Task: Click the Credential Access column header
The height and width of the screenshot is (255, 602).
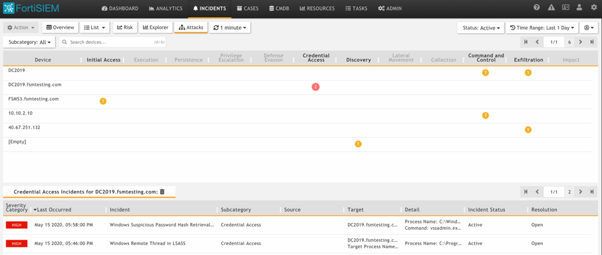Action: [316, 57]
